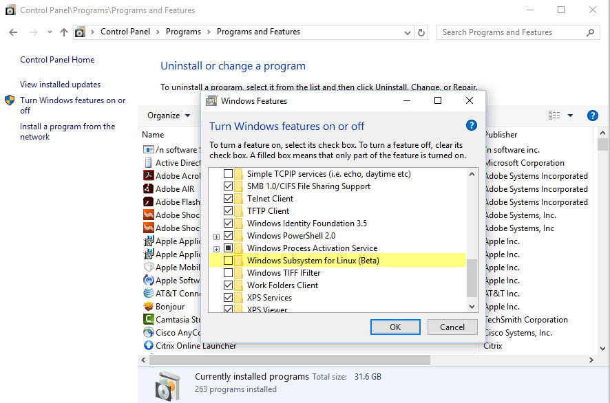
Task: Click Cancel in Windows Features dialog
Action: [x=452, y=327]
